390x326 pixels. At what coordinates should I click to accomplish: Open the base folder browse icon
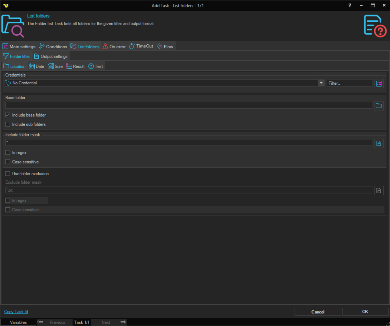(379, 106)
